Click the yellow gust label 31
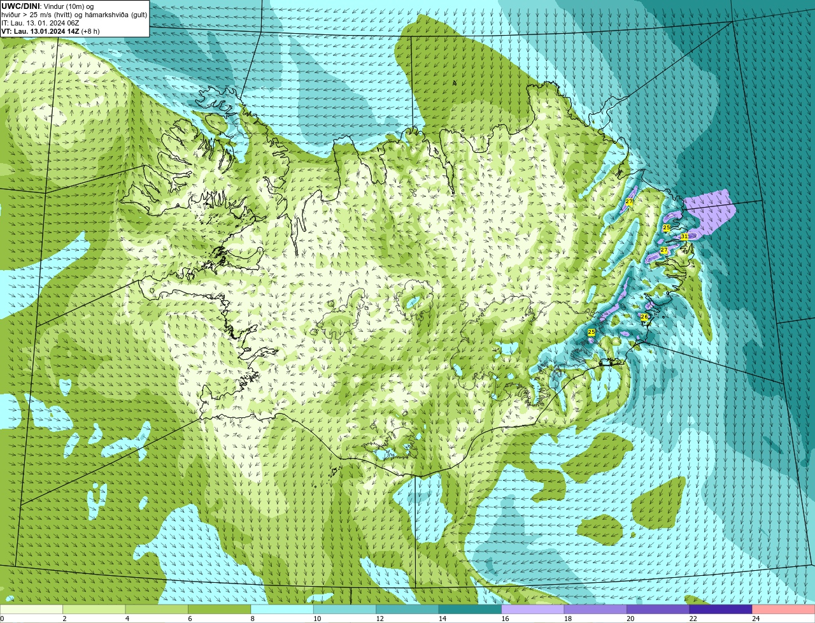 click(684, 236)
